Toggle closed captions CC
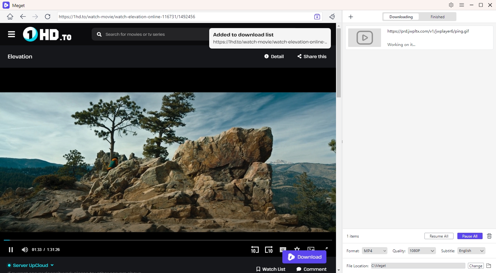Image resolution: width=496 pixels, height=273 pixels. point(283,249)
